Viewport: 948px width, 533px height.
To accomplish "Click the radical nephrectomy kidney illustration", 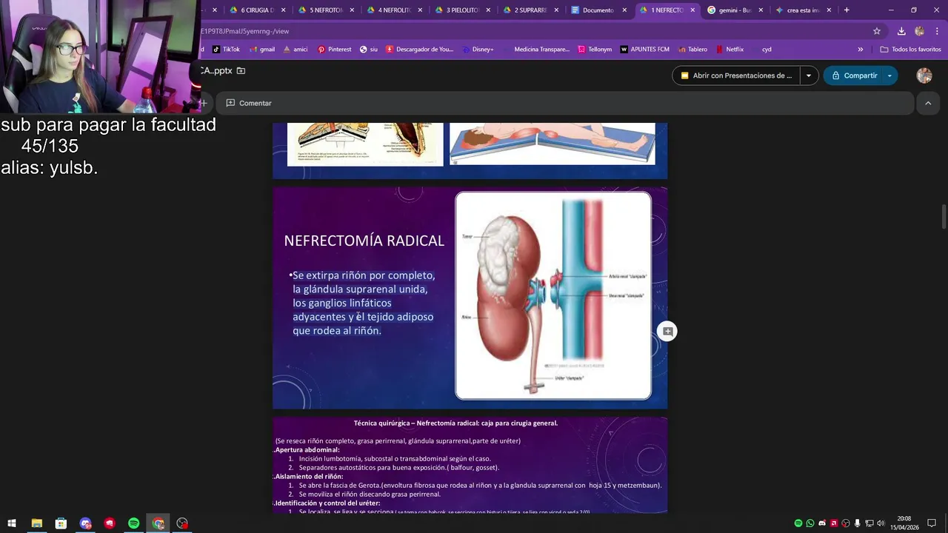I will pyautogui.click(x=553, y=295).
